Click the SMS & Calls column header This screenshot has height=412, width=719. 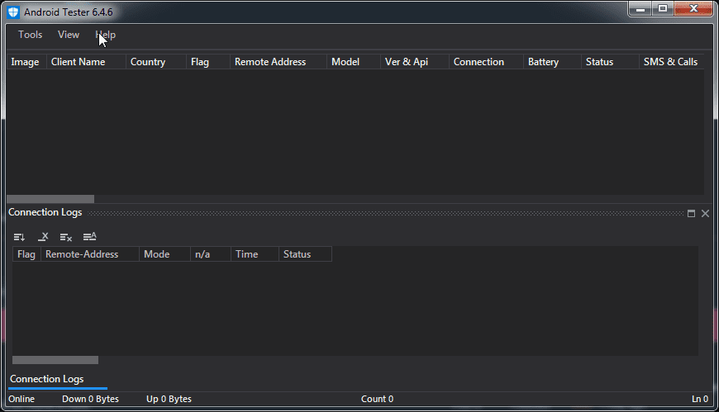[670, 62]
